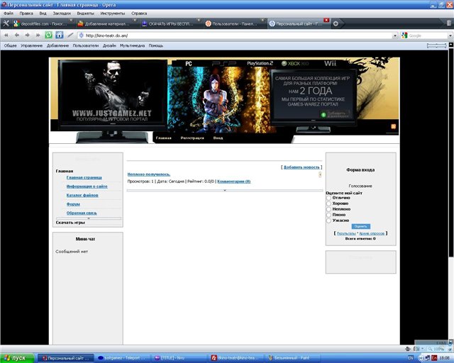Select the Неплохо poll option
This screenshot has width=454, height=363.
click(328, 209)
